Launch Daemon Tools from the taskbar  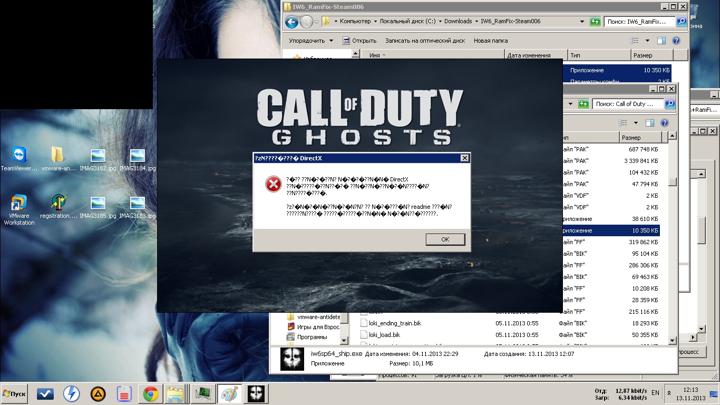pos(71,394)
